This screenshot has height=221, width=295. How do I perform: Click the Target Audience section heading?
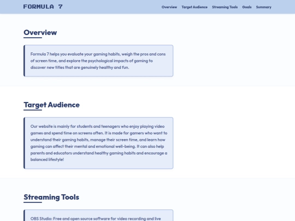tap(51, 105)
